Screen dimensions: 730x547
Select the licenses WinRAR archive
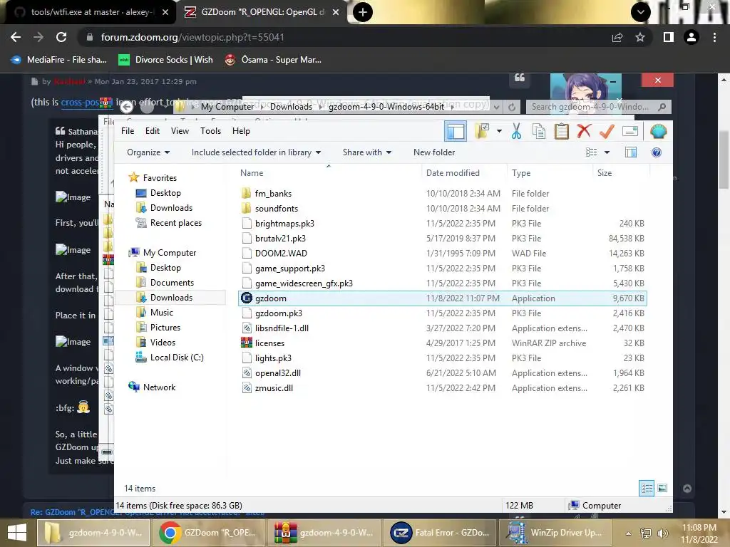coord(269,343)
